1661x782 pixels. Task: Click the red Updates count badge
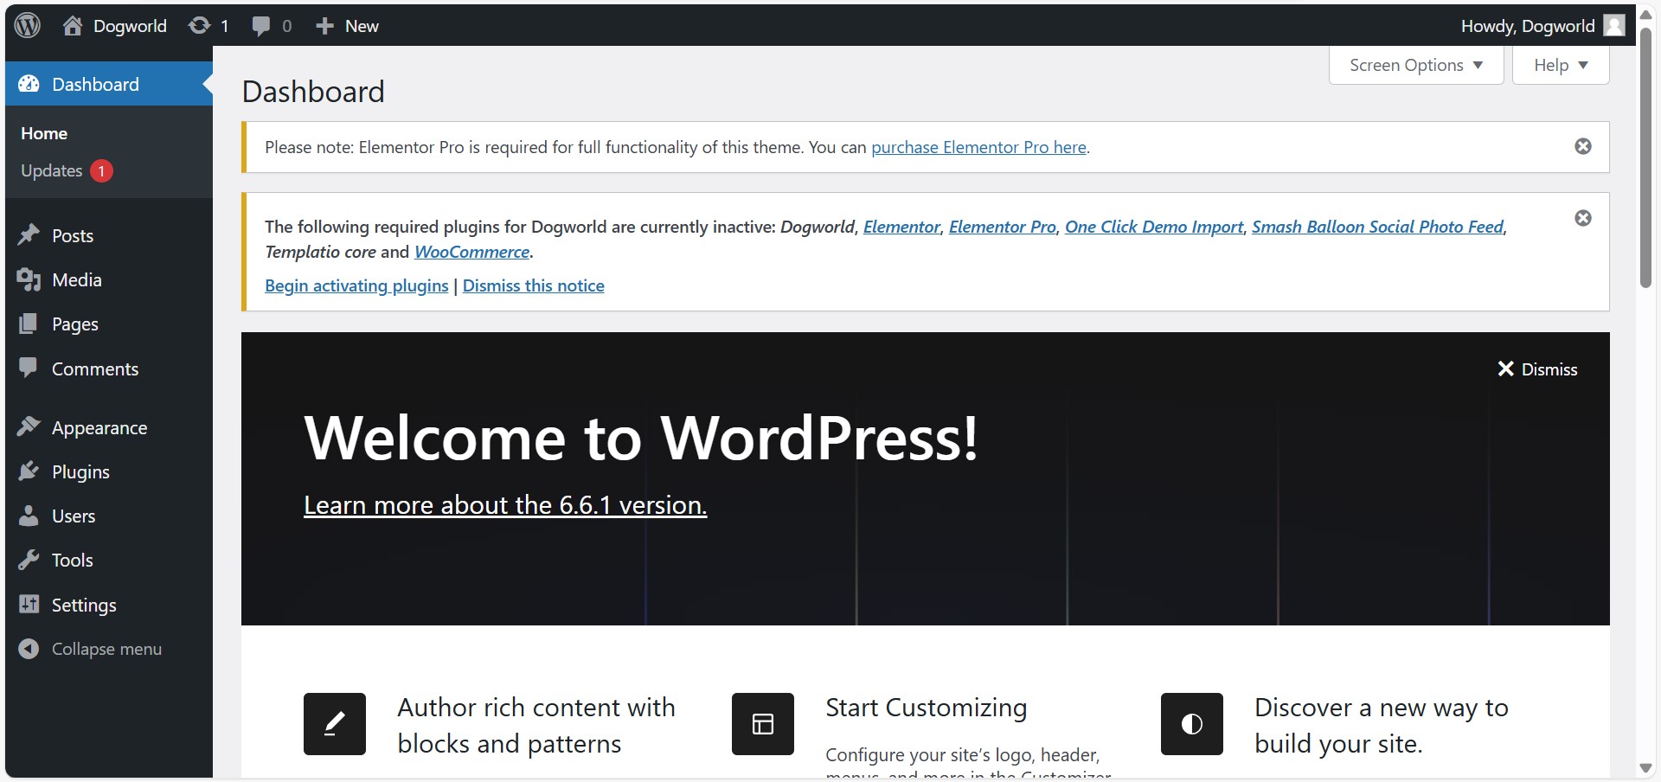(101, 171)
